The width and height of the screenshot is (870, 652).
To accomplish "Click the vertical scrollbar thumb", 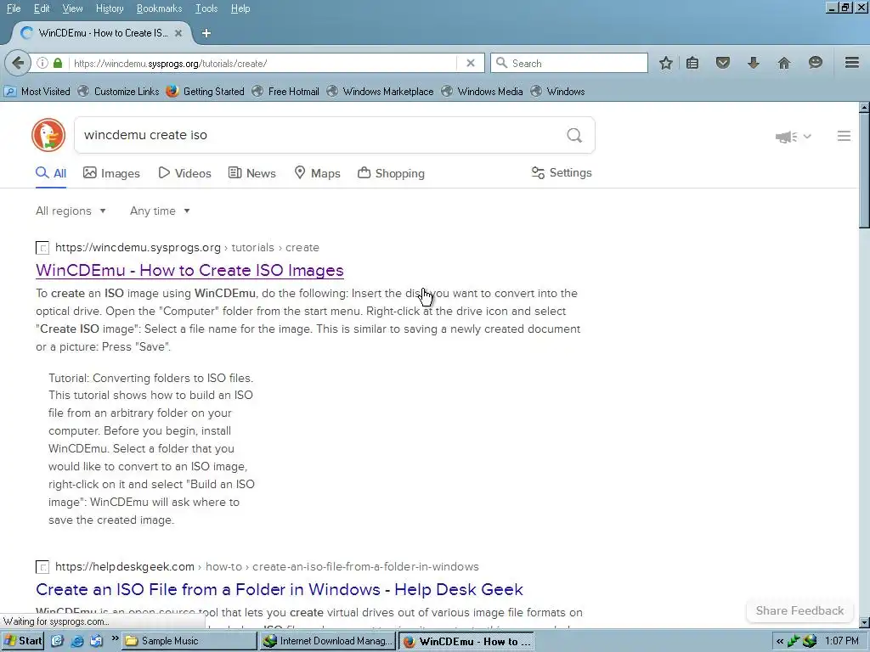I will (864, 169).
